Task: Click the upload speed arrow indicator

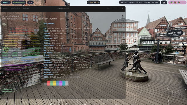Action: click(x=147, y=2)
